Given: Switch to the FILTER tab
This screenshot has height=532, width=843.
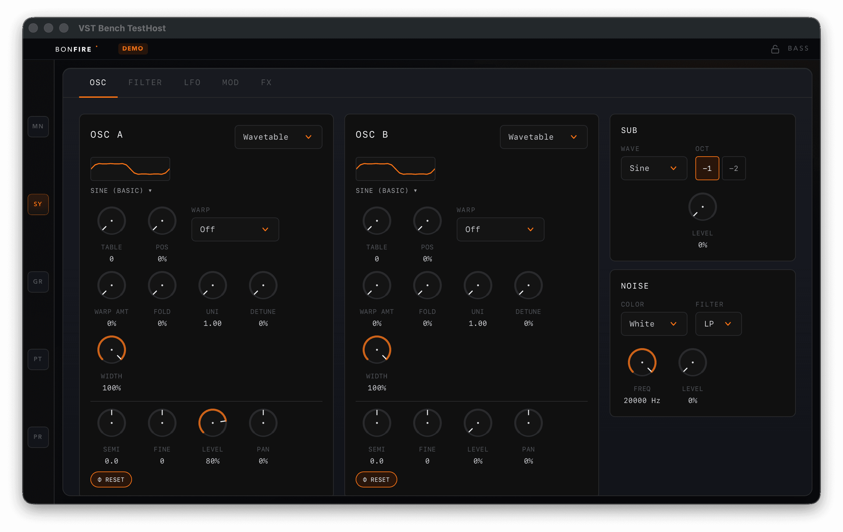Looking at the screenshot, I should (145, 82).
